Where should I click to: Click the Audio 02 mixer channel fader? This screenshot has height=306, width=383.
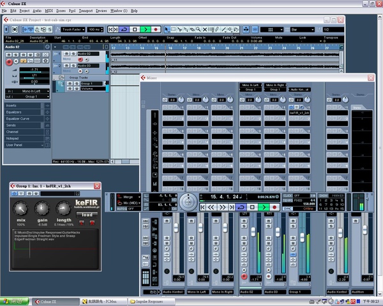(x=253, y=231)
